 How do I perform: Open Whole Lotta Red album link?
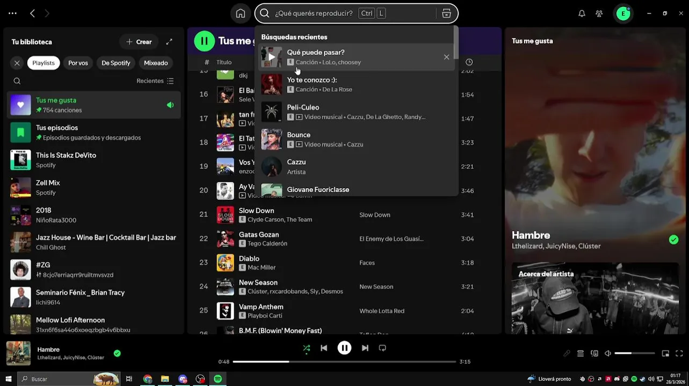pos(382,311)
